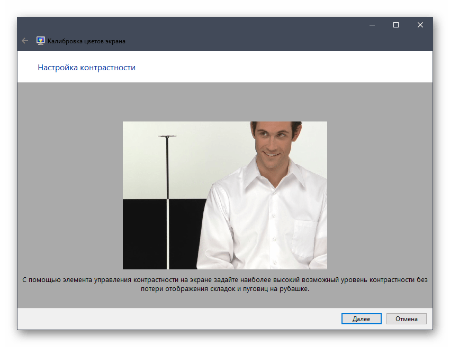The width and height of the screenshot is (450, 347).
Task: Click the contrast instruction text below the image
Action: (x=224, y=284)
